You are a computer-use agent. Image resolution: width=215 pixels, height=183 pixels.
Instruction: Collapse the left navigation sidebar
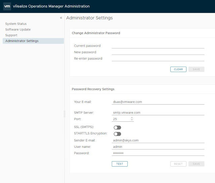point(61,18)
